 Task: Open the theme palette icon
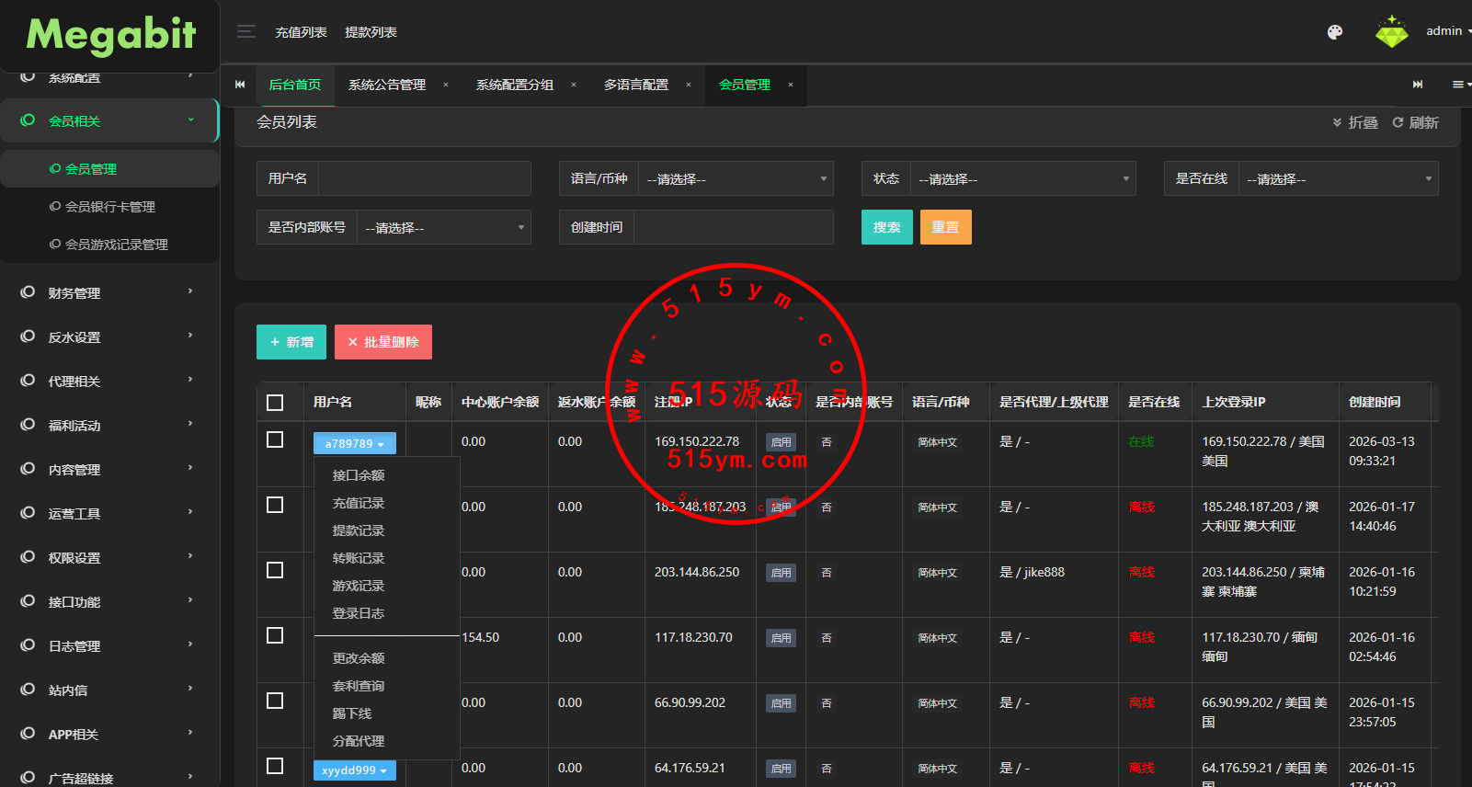pyautogui.click(x=1335, y=32)
